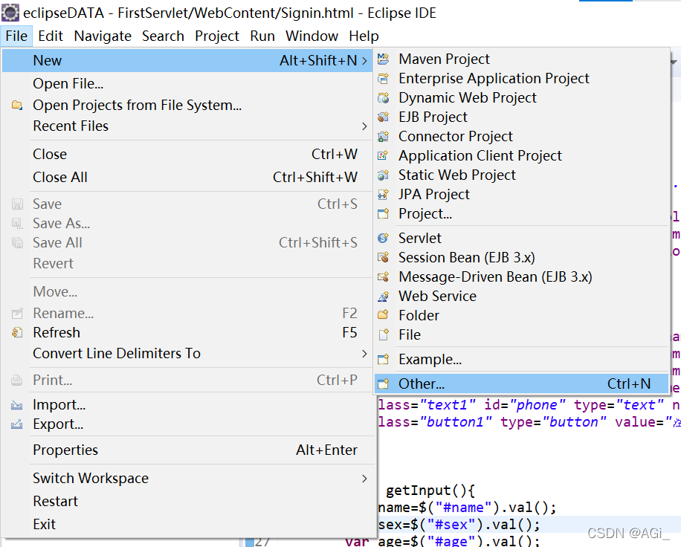The height and width of the screenshot is (547, 681).
Task: Click the Import icon
Action: (x=17, y=405)
